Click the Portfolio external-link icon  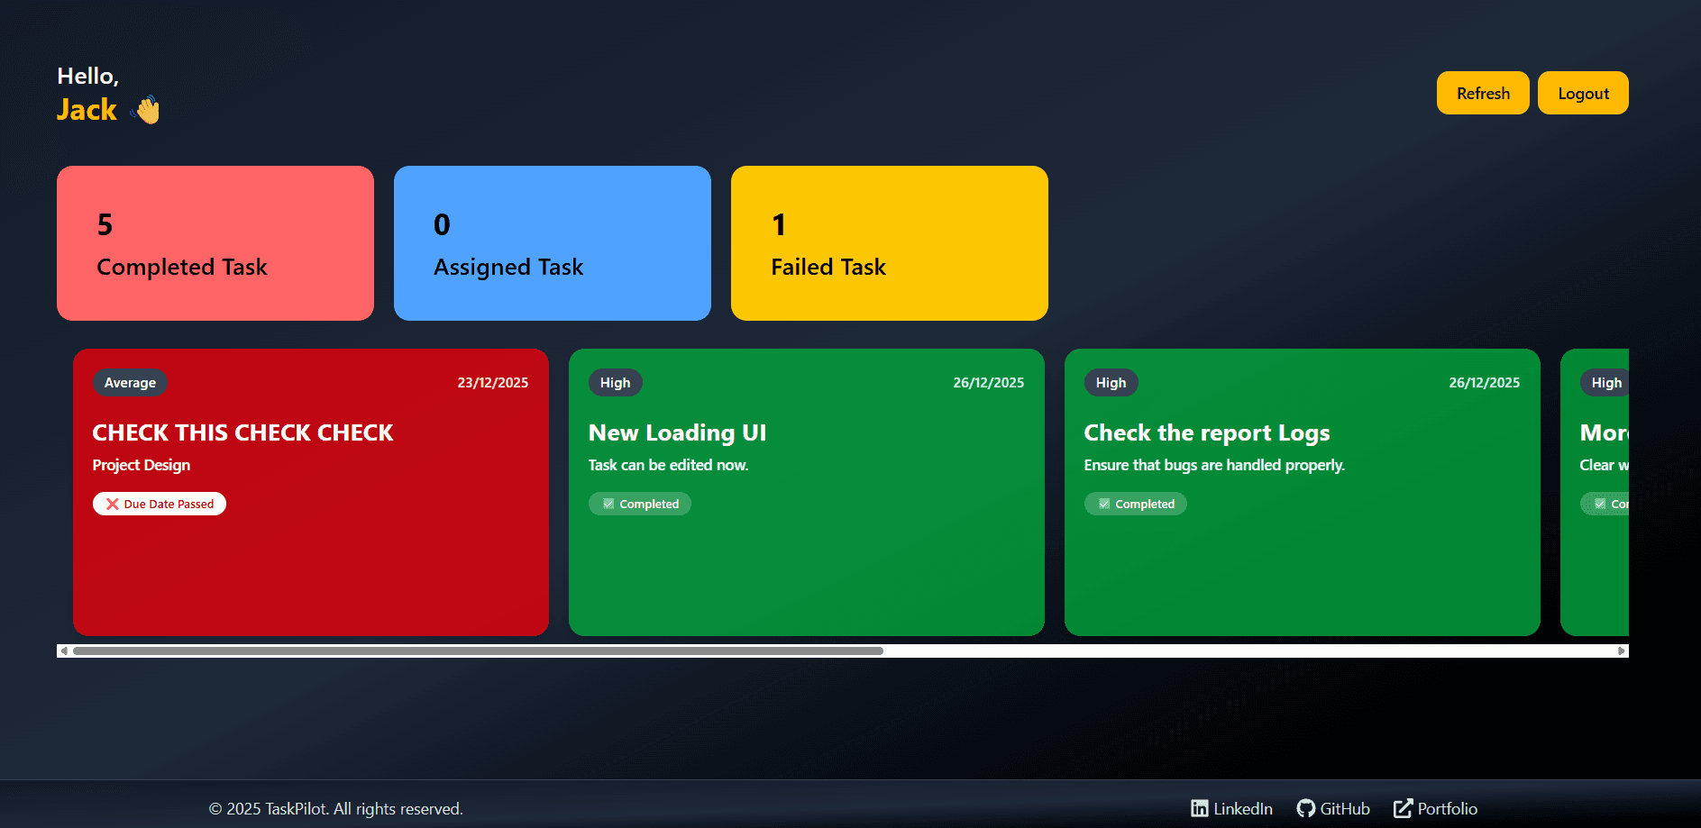tap(1403, 808)
